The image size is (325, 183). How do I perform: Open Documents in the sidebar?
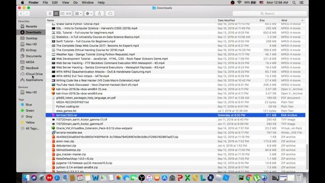pyautogui.click(x=33, y=56)
